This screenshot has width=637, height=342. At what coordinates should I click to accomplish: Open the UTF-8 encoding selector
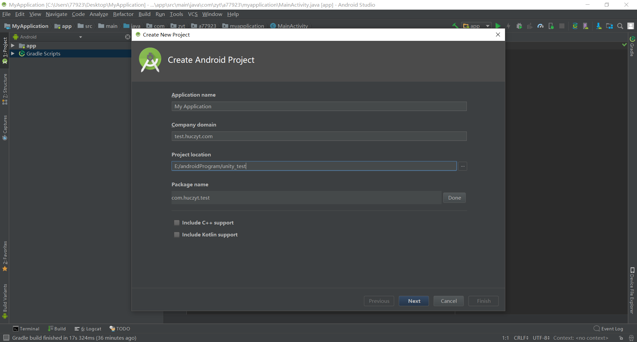click(541, 338)
